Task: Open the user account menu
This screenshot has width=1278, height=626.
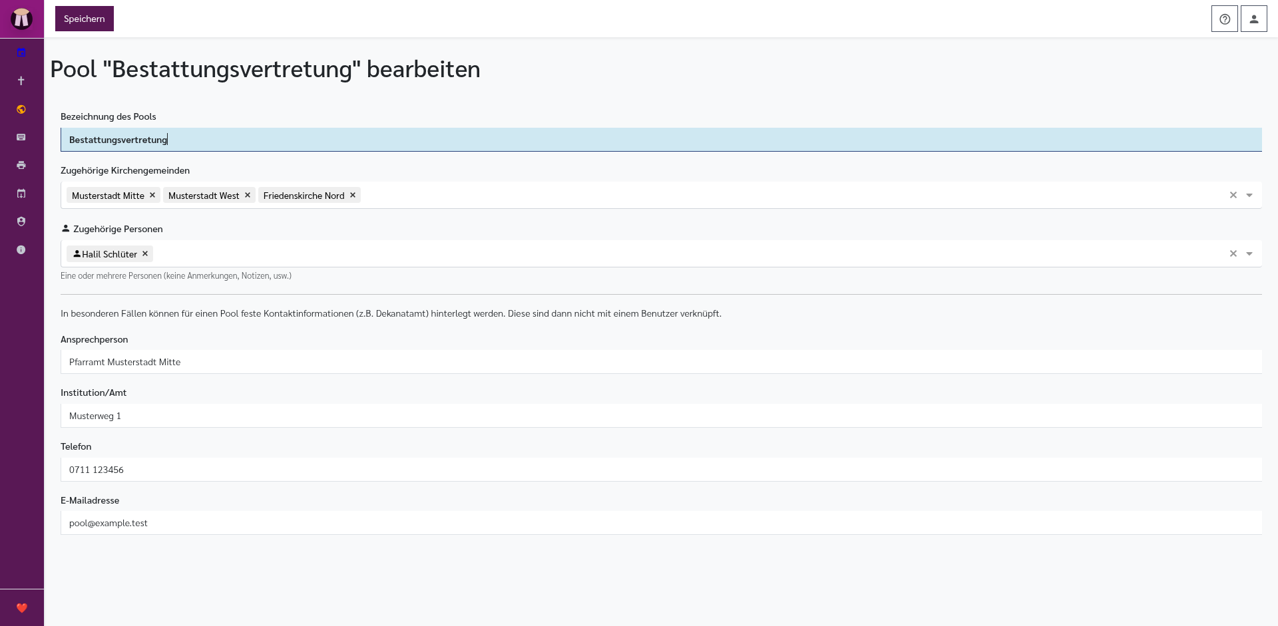Action: tap(1254, 19)
